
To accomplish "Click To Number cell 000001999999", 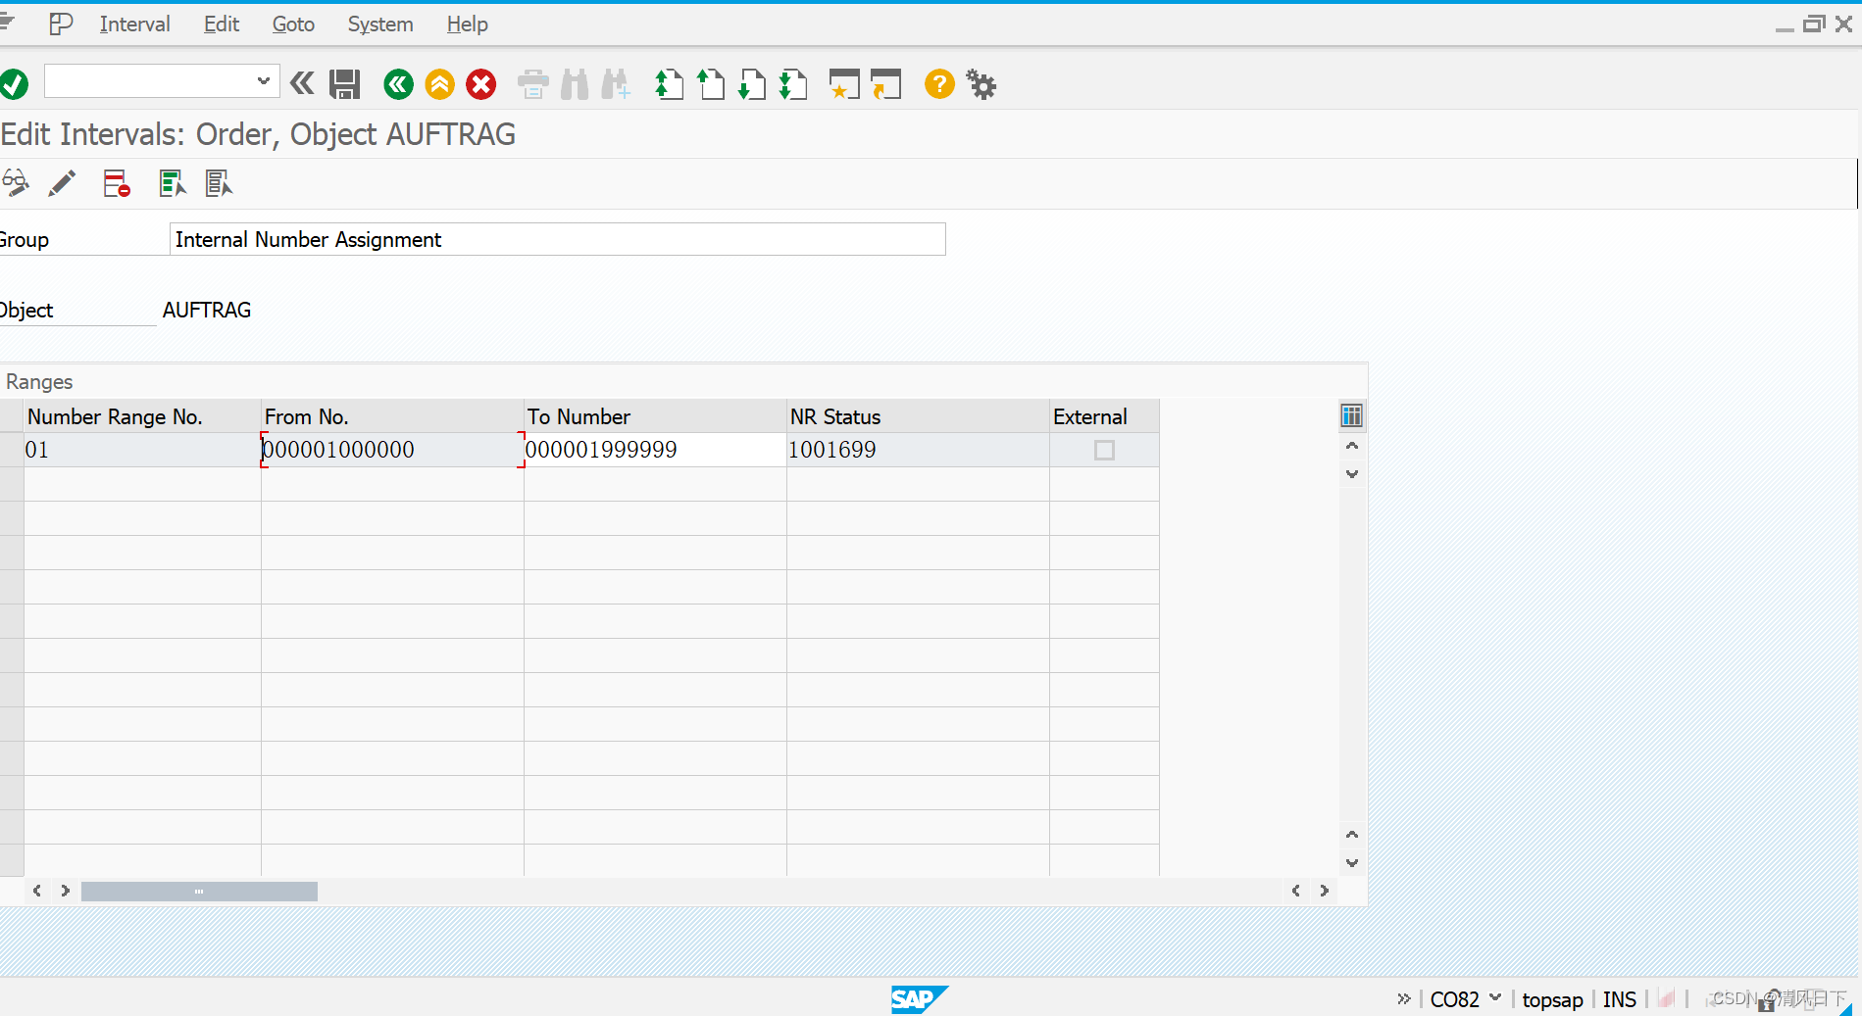I will (655, 450).
